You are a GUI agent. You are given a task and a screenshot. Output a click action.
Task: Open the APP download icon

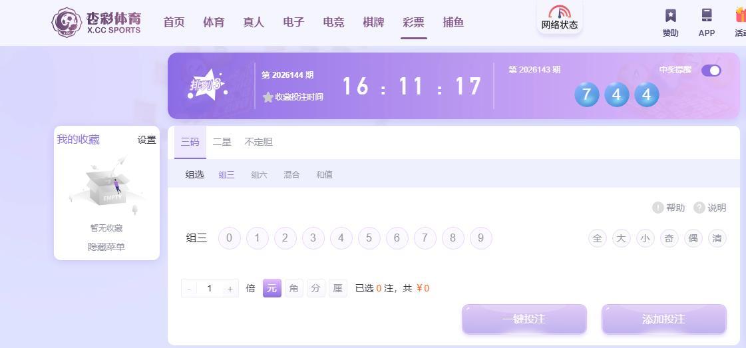707,16
